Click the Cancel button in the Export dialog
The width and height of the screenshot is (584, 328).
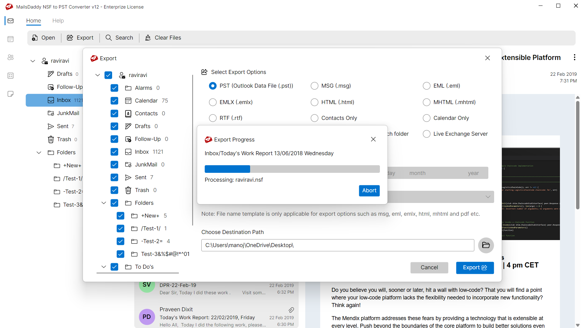click(429, 267)
